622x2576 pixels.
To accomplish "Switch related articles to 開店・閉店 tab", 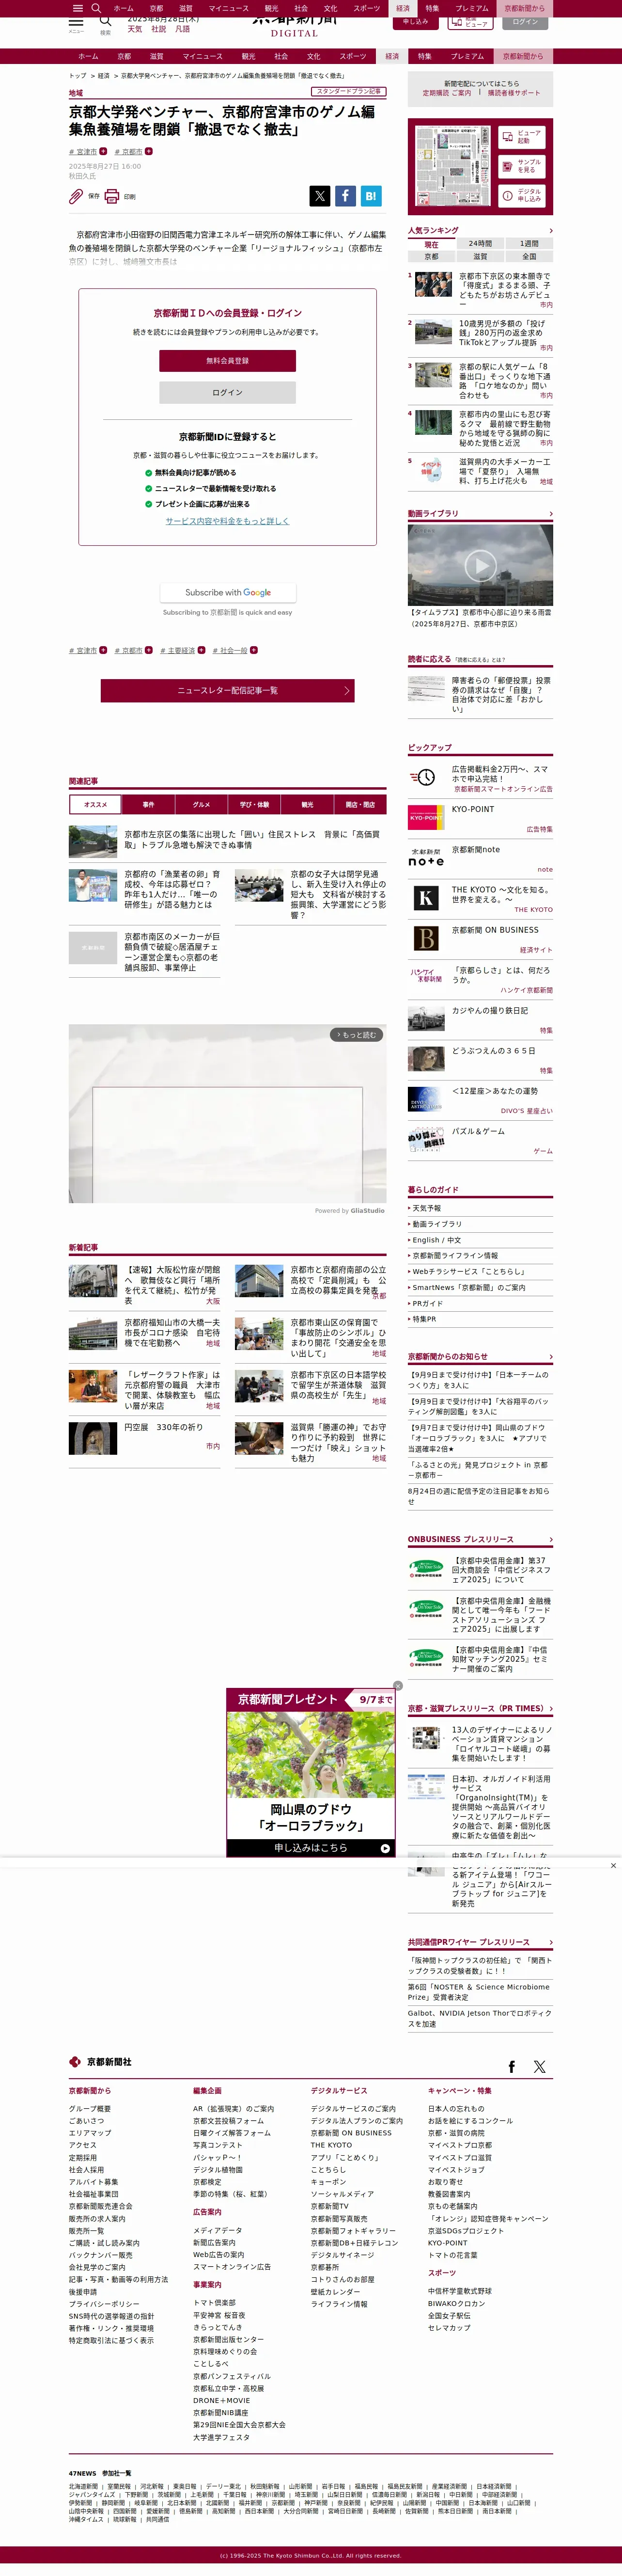I will coord(360,804).
